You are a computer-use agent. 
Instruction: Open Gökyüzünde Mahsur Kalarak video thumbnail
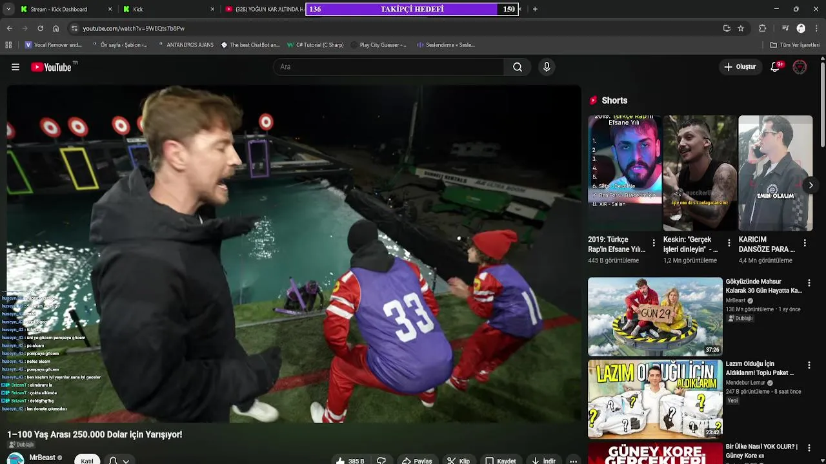[655, 316]
